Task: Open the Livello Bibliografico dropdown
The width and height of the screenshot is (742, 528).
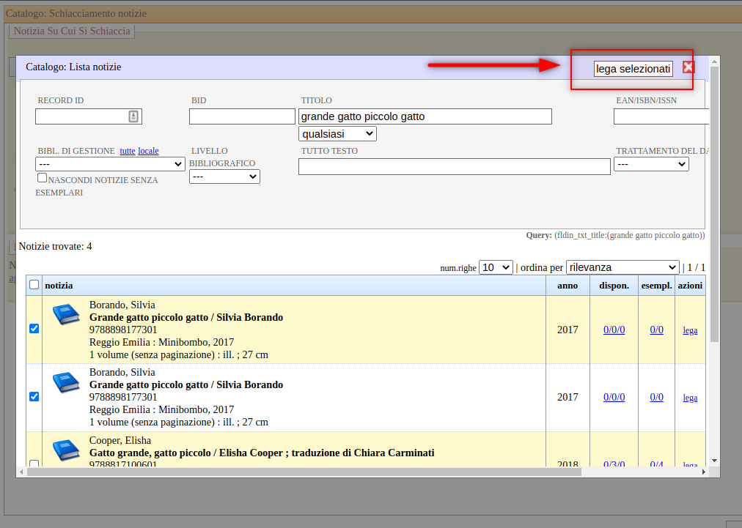Action: coord(224,176)
